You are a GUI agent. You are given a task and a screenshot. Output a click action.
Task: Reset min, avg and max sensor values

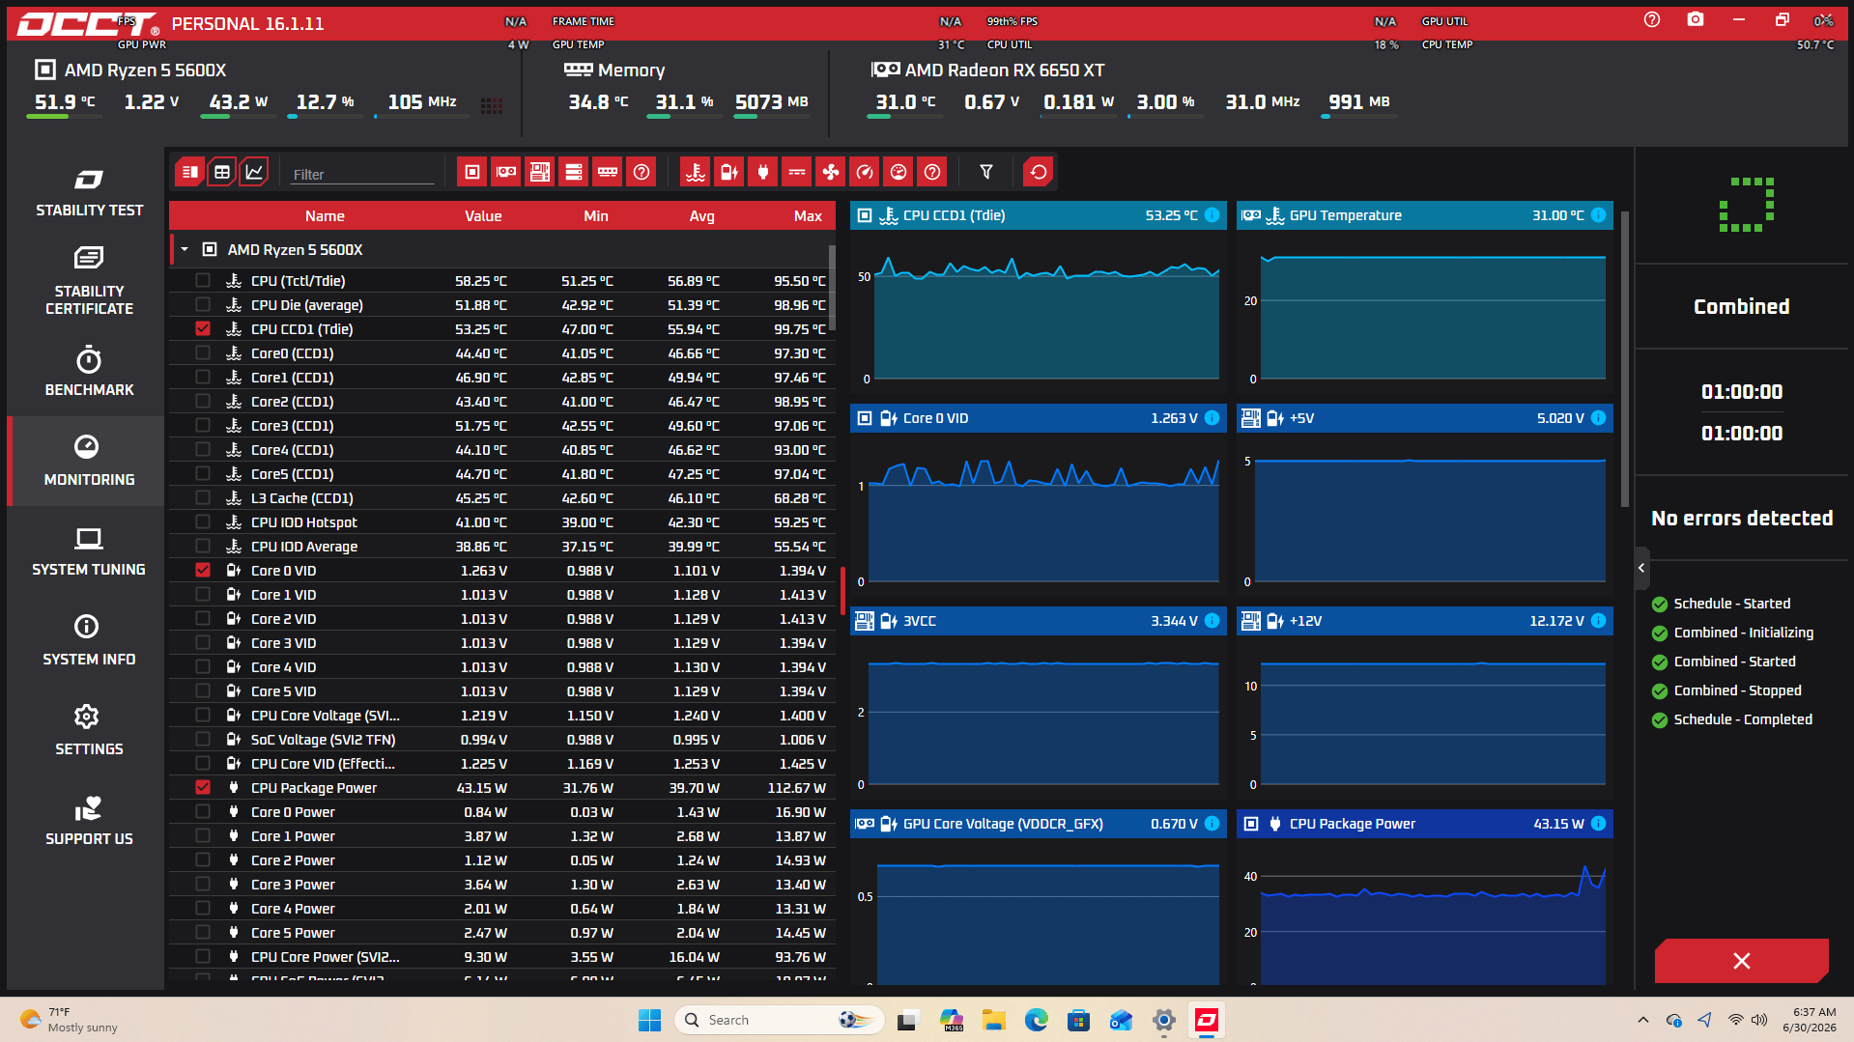[1039, 172]
